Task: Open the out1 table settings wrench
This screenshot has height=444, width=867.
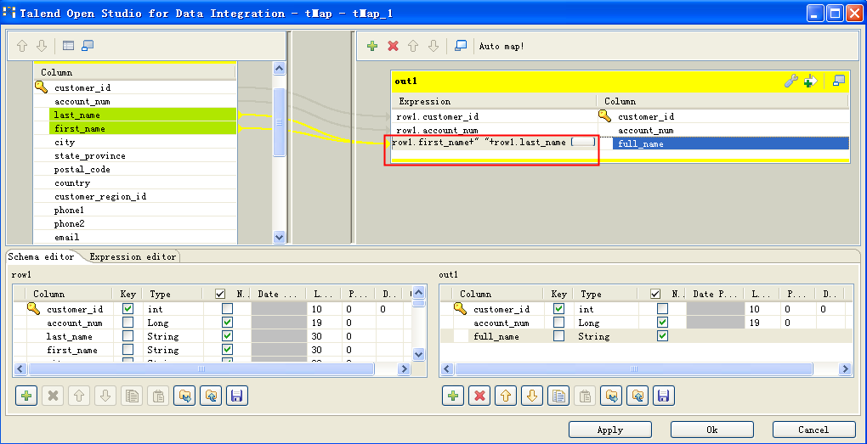Action: tap(790, 81)
